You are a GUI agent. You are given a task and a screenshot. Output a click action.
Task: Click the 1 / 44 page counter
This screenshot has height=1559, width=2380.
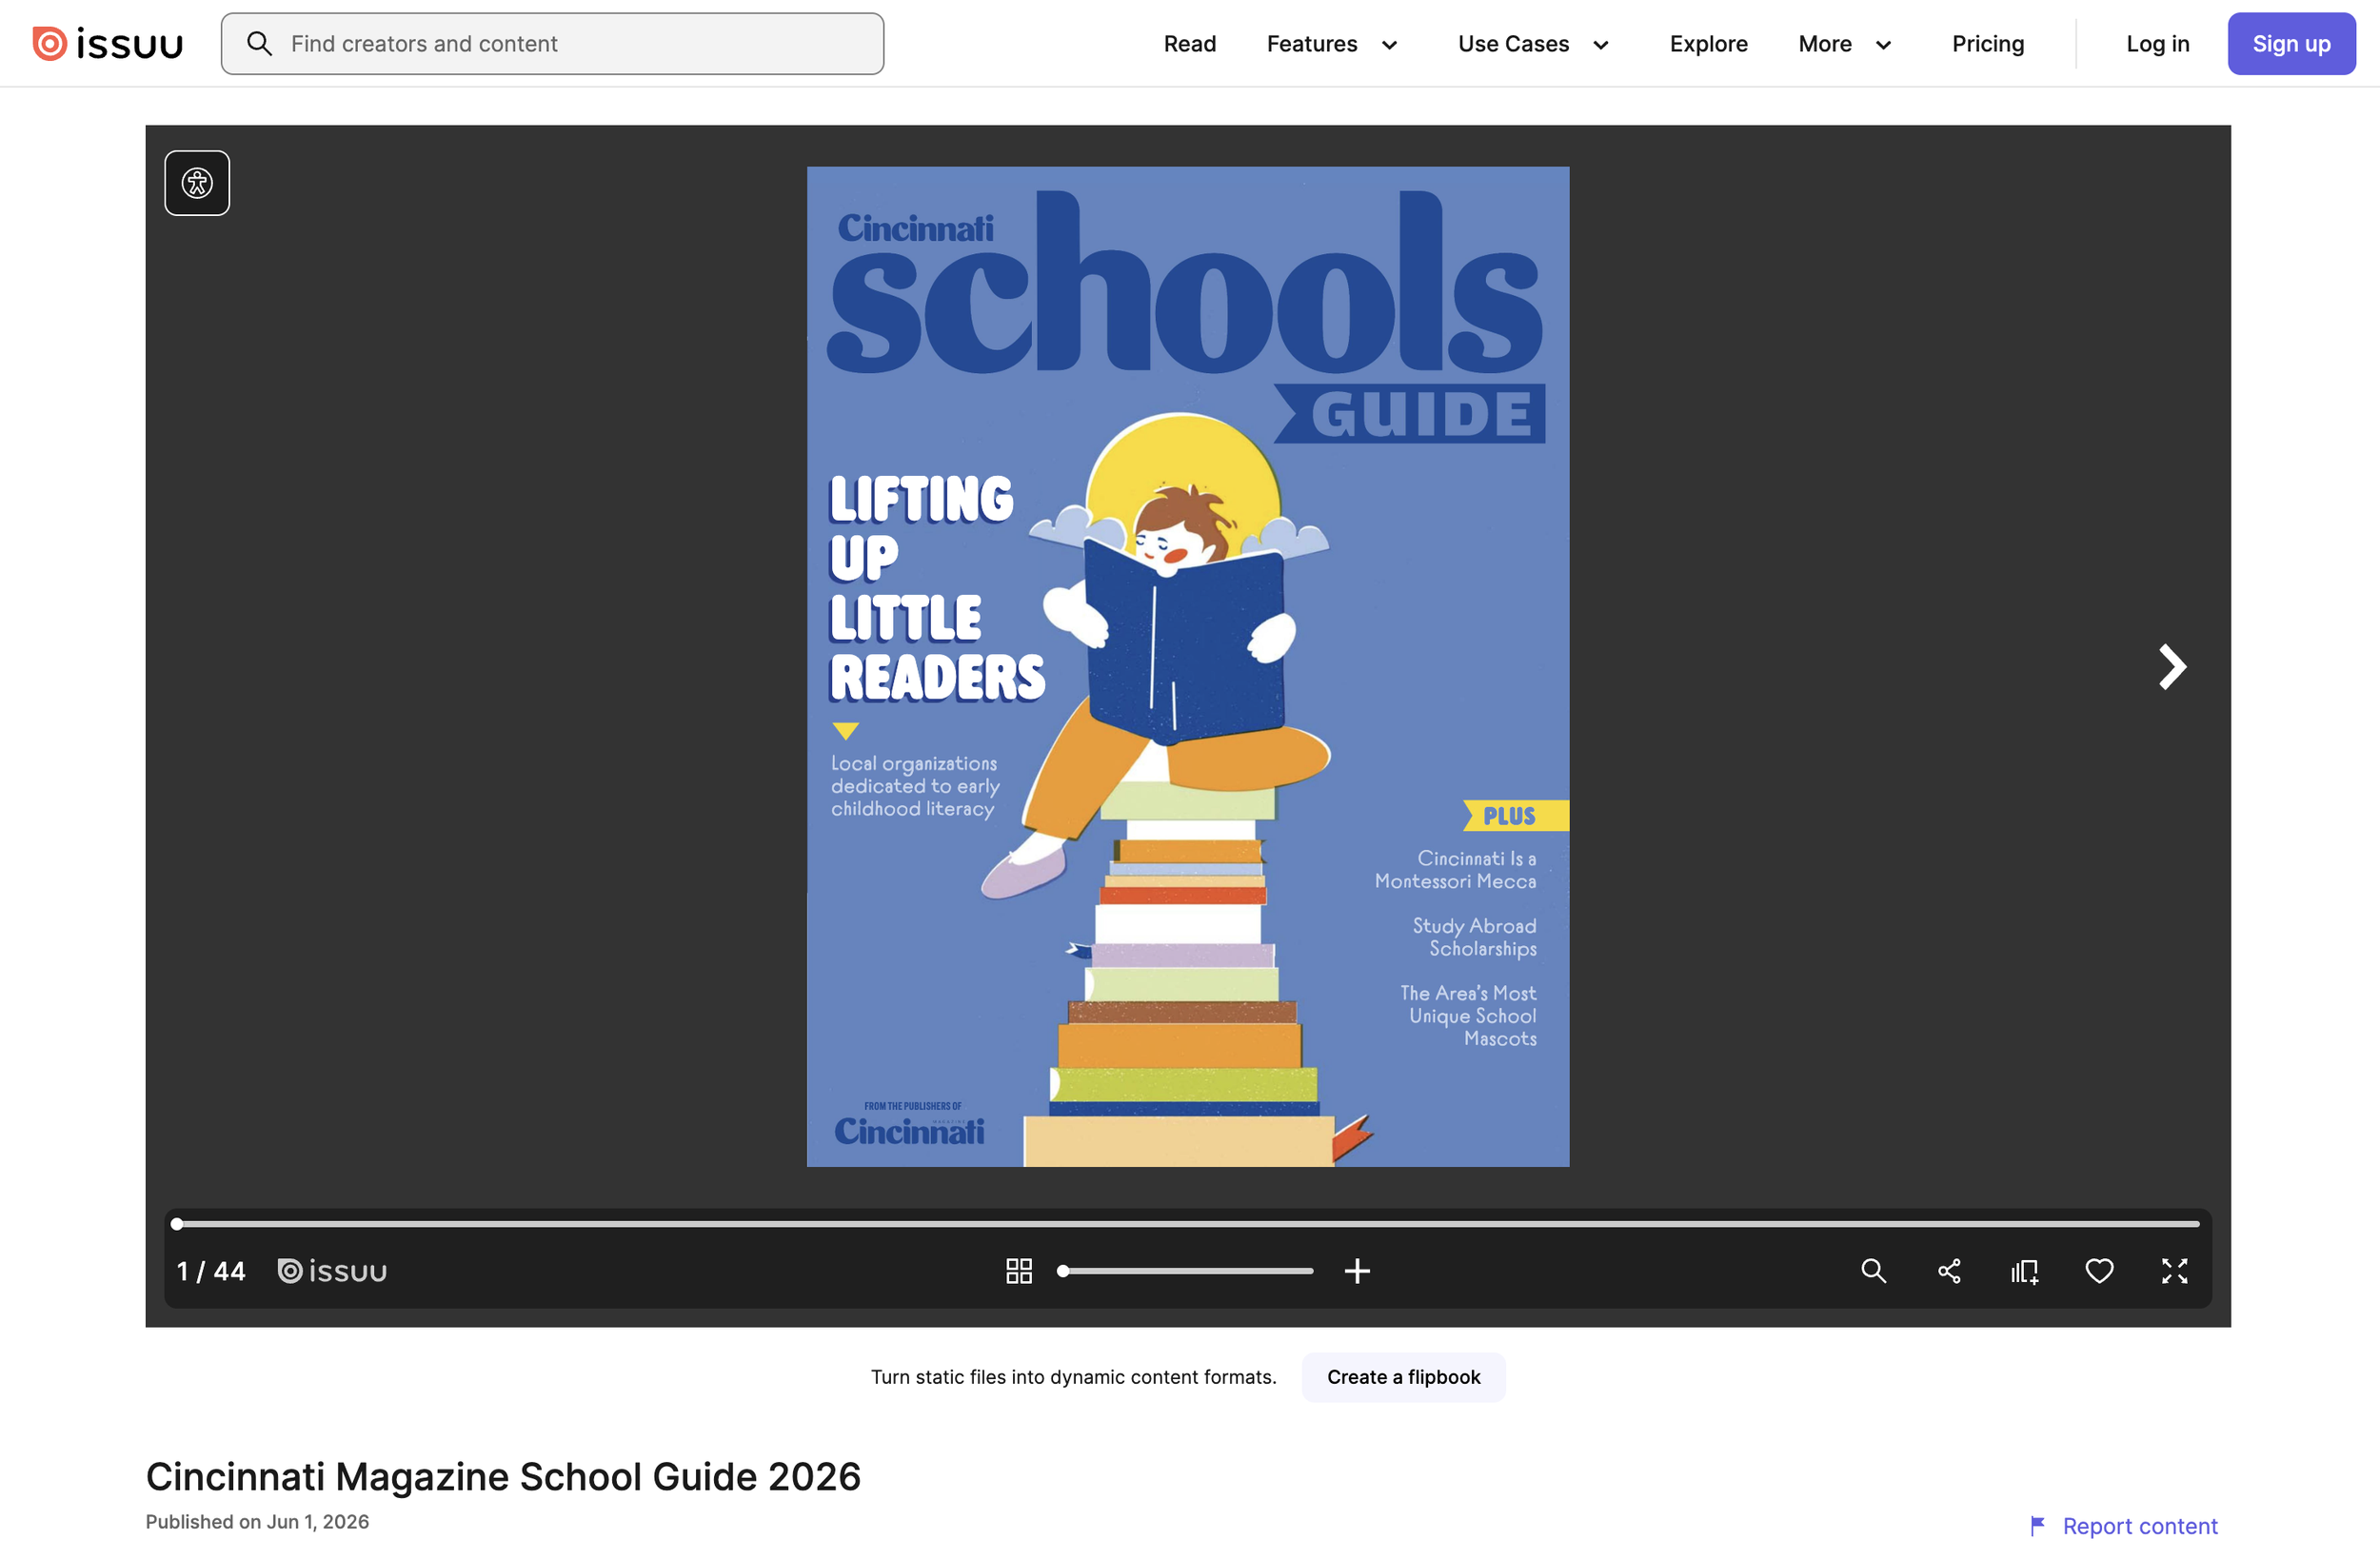tap(211, 1271)
